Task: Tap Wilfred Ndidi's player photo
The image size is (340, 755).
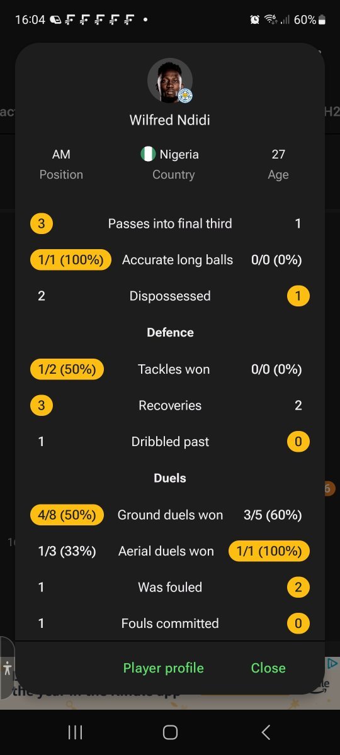Action: [169, 81]
